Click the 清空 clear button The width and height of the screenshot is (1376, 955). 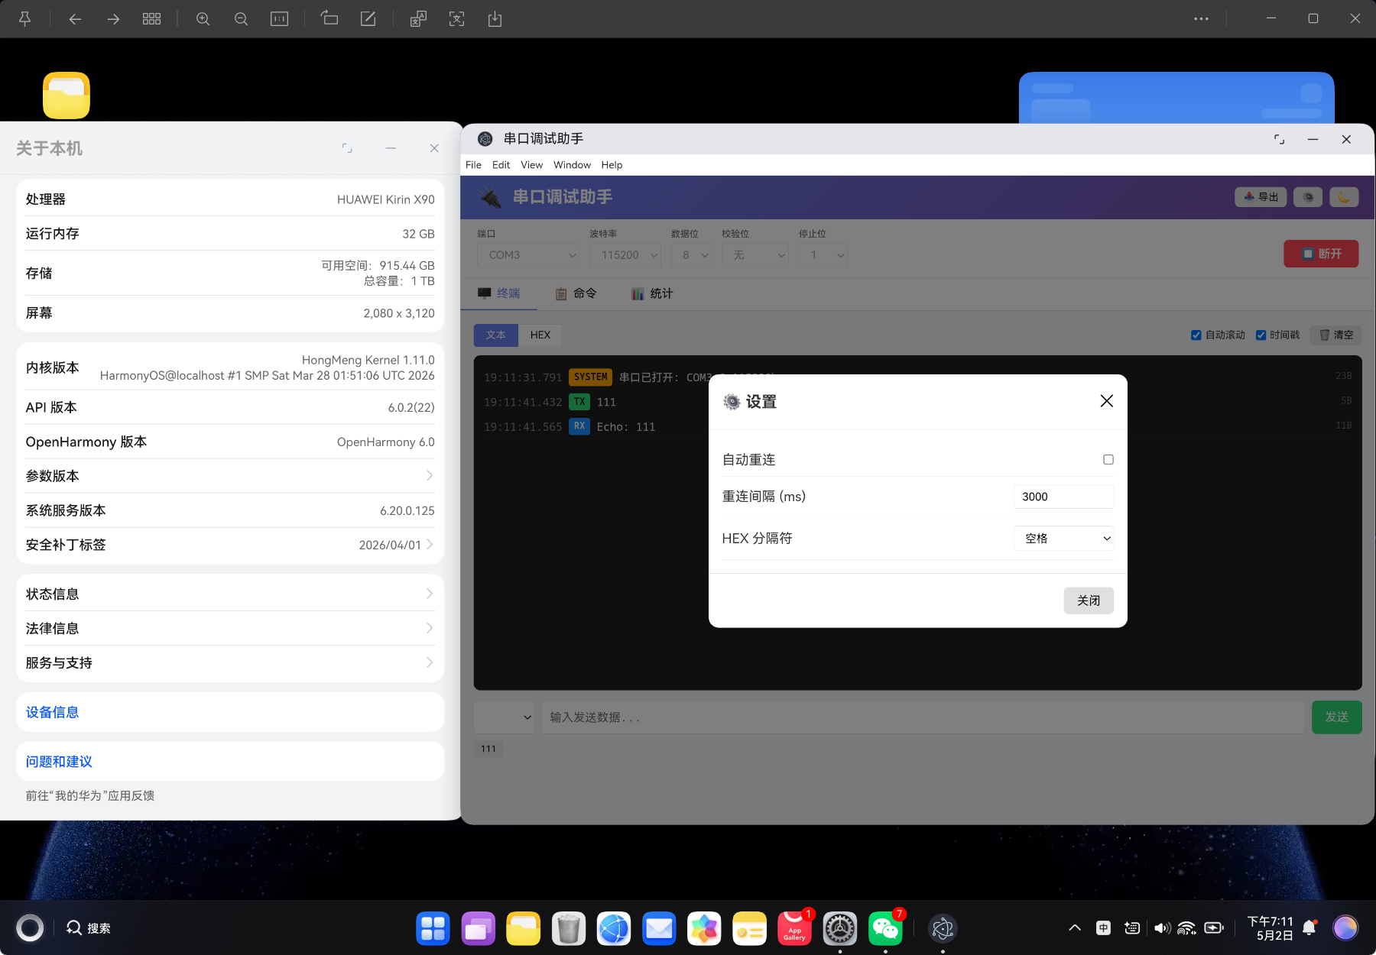1336,335
